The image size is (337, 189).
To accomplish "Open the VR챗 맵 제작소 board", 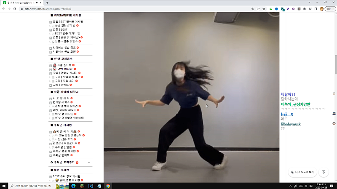I will point(64,114).
